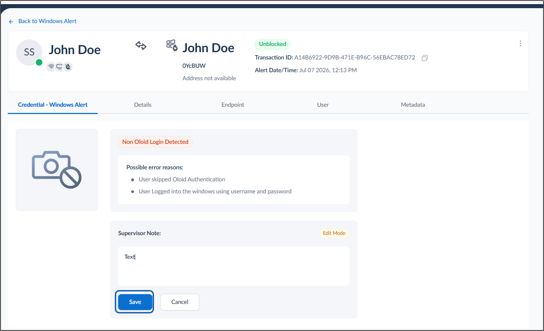Click inside the Supervisor Note text field

click(234, 266)
